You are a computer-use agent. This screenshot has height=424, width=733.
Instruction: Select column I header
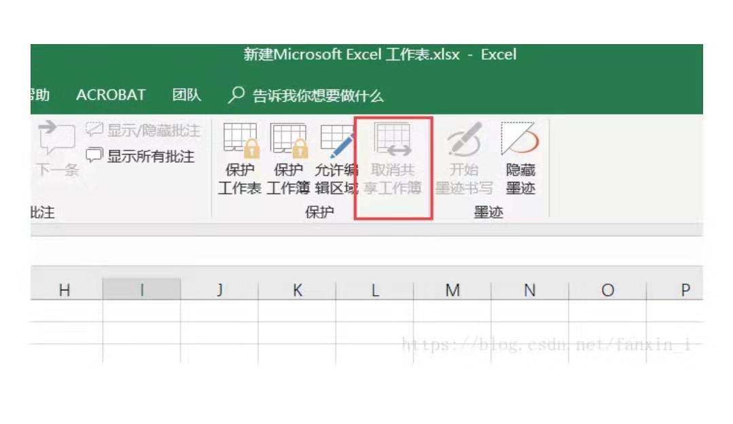(x=142, y=290)
